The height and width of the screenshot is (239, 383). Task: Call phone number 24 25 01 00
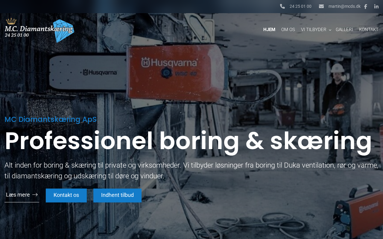[300, 6]
